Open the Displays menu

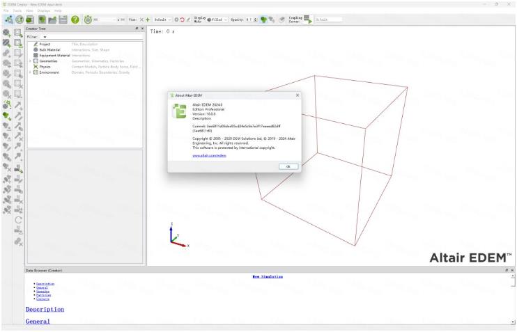point(43,10)
